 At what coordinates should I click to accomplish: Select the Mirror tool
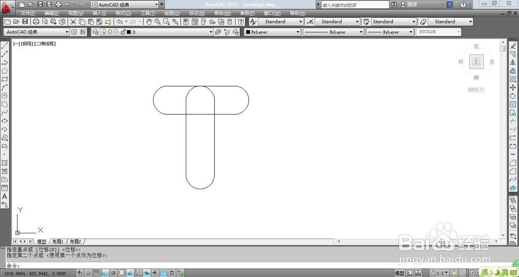(x=513, y=62)
